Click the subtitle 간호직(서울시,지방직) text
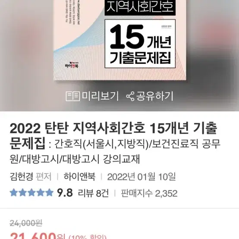Screen dimensions: 239x239 101,144
